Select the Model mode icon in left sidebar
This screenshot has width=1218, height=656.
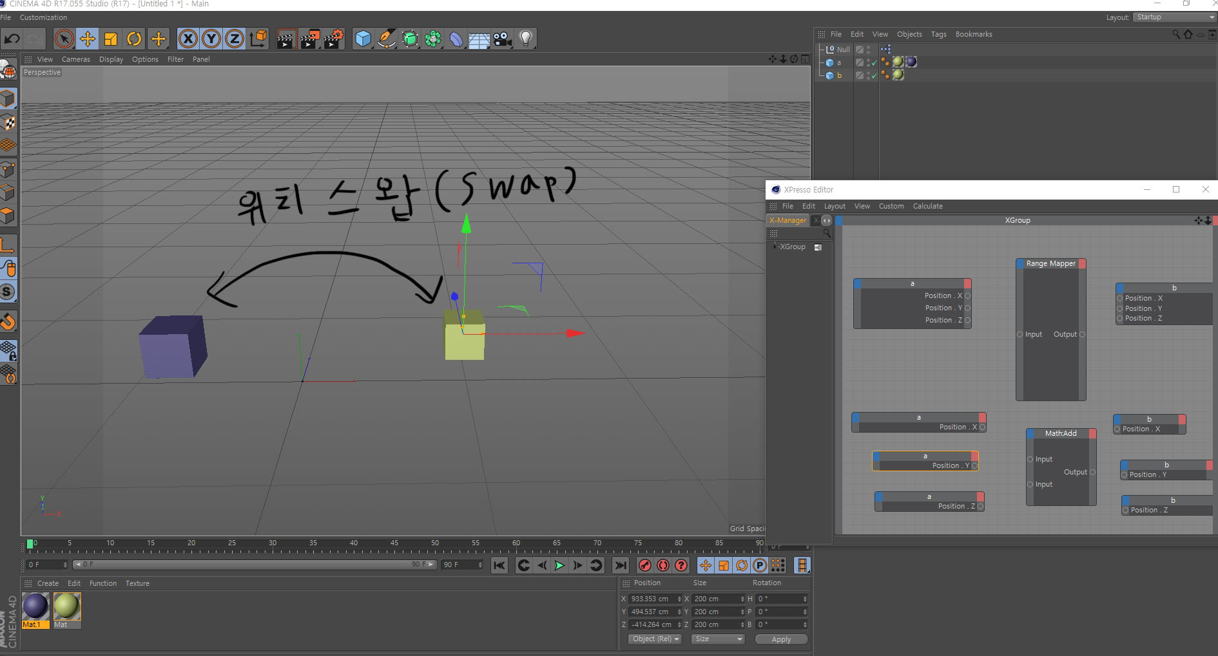8,98
